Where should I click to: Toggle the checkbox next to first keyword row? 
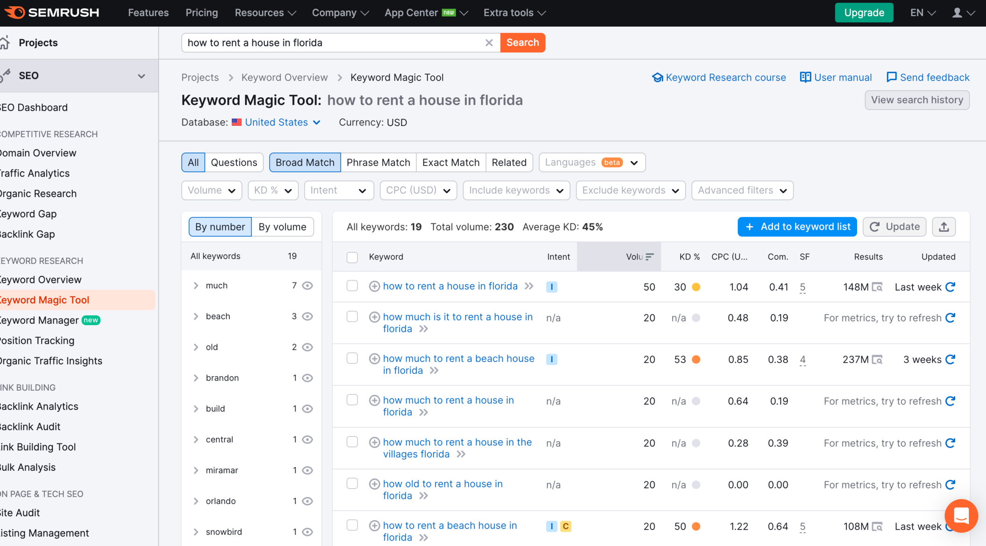[x=353, y=286]
